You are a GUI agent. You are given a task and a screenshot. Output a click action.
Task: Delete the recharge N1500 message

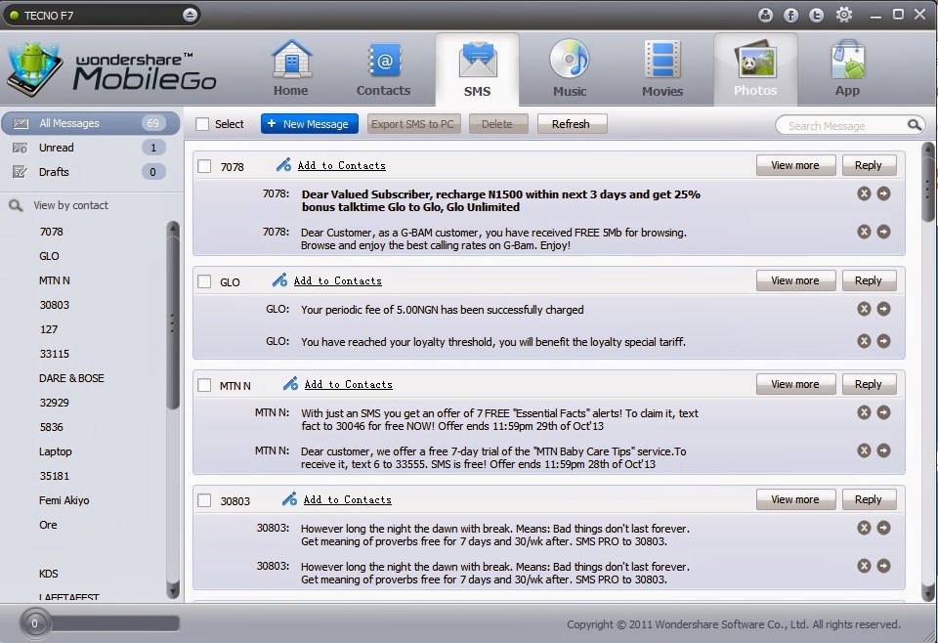[x=864, y=193]
